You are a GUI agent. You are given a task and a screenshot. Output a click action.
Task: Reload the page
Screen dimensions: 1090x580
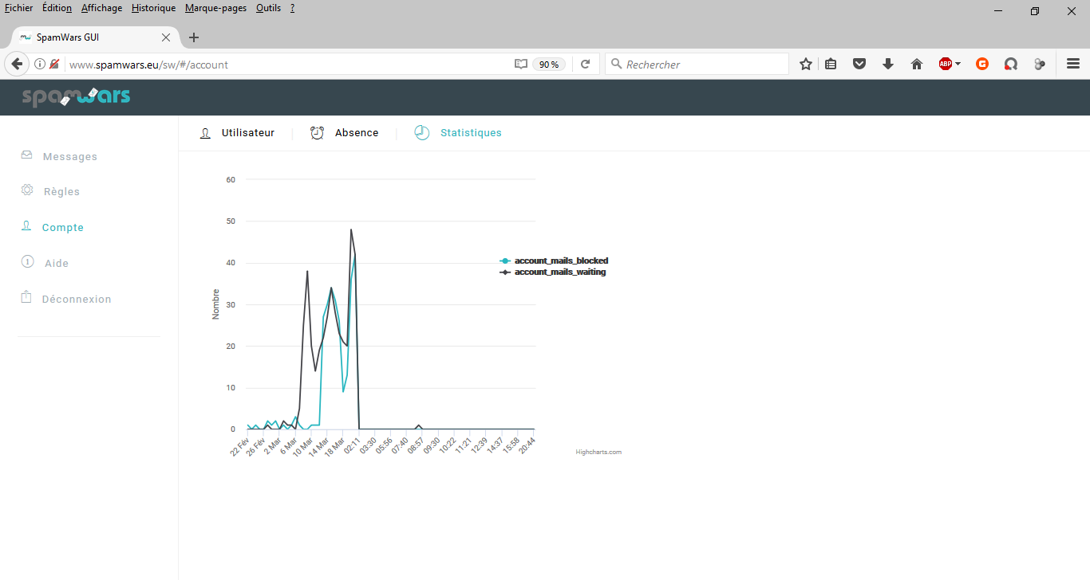click(x=585, y=64)
